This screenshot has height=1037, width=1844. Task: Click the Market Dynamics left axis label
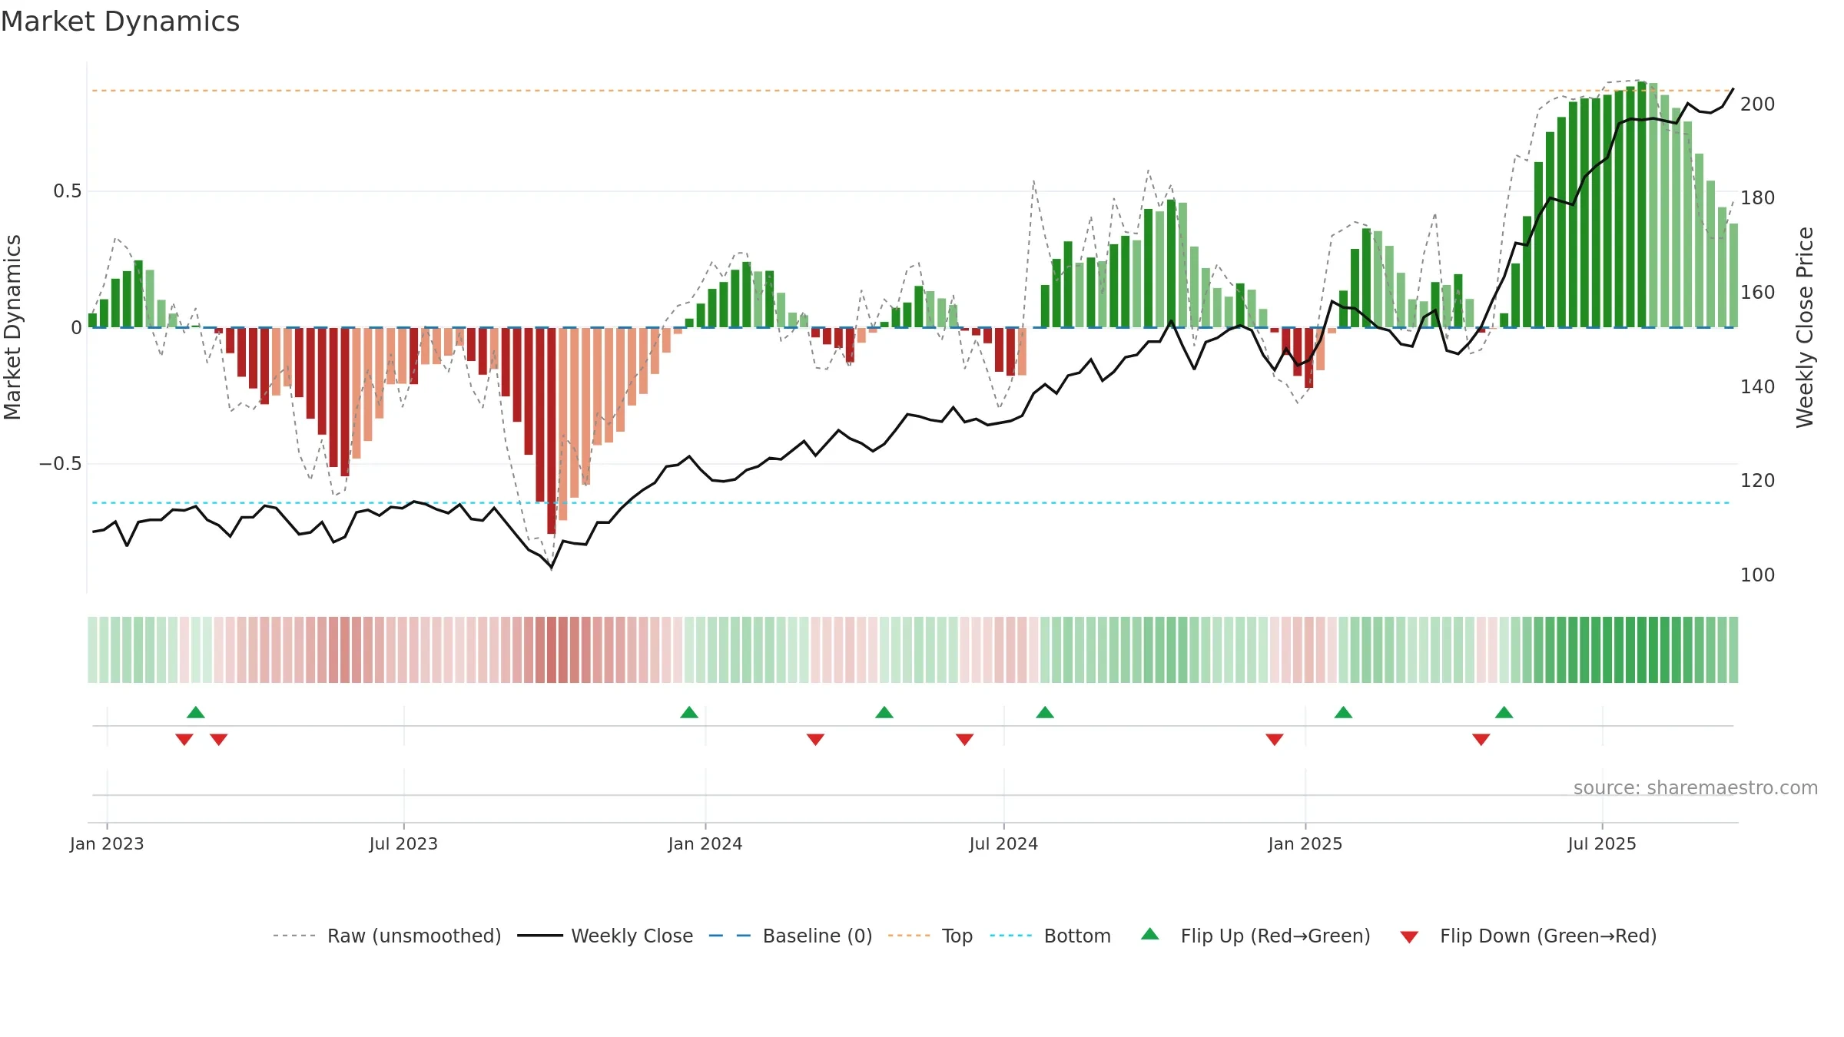pos(12,327)
